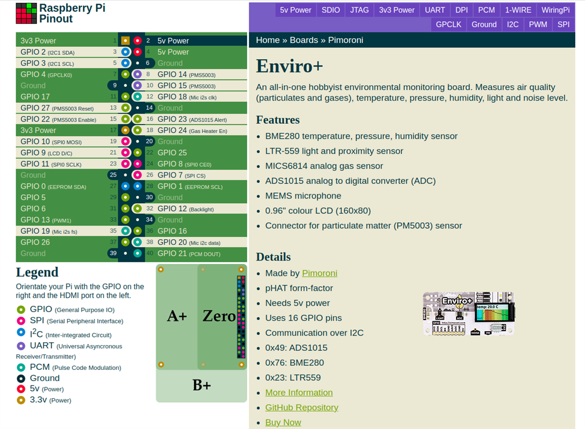
Task: Click the GPIO 3 (I2C1 SCL) label
Action: pyautogui.click(x=47, y=63)
